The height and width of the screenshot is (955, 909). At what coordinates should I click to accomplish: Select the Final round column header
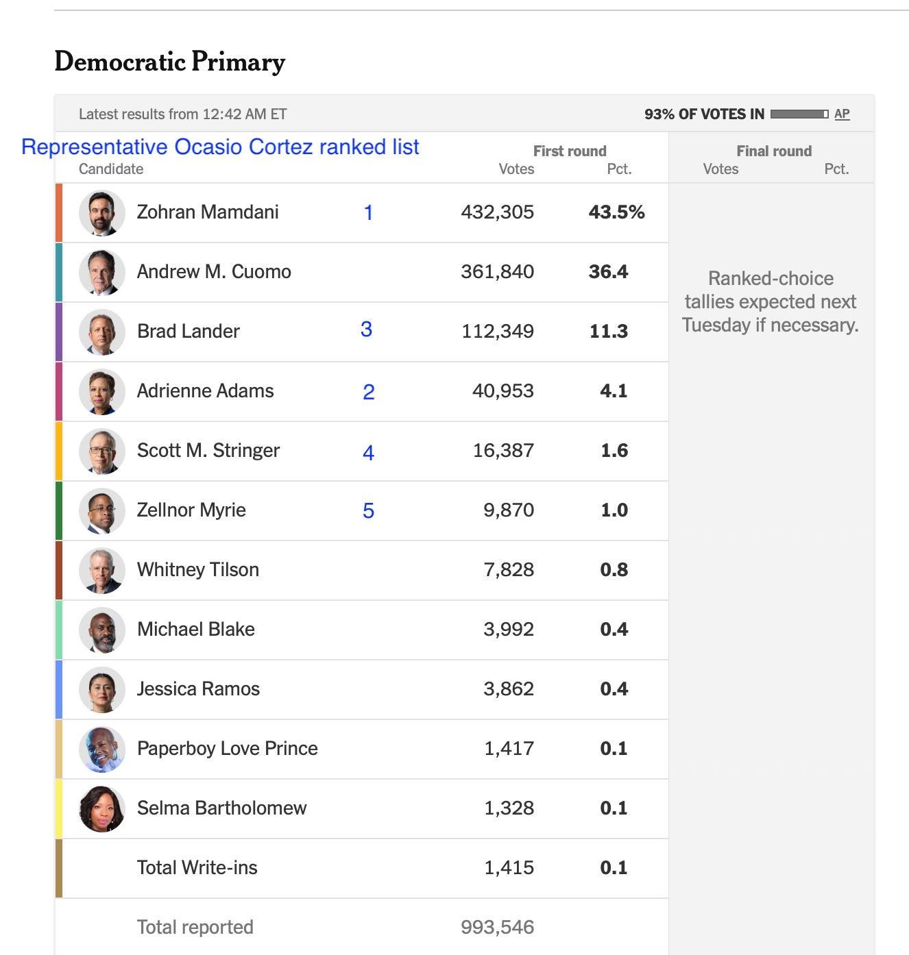[x=774, y=151]
